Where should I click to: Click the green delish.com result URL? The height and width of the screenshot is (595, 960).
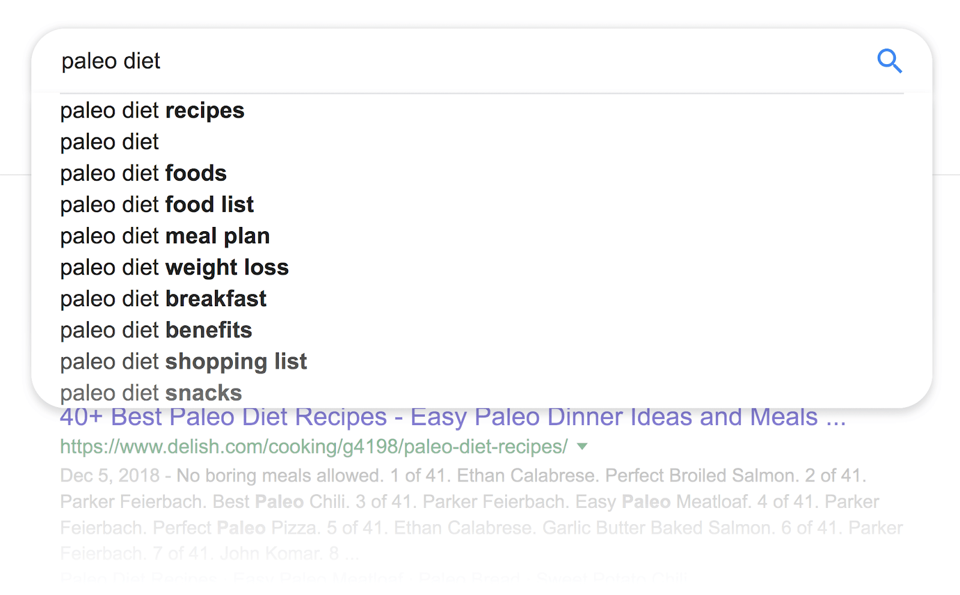click(x=314, y=447)
